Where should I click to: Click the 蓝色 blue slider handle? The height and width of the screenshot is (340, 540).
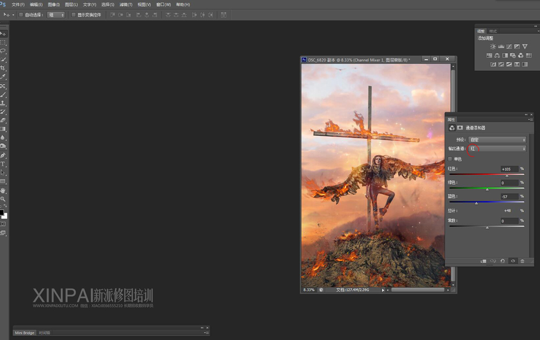(476, 203)
